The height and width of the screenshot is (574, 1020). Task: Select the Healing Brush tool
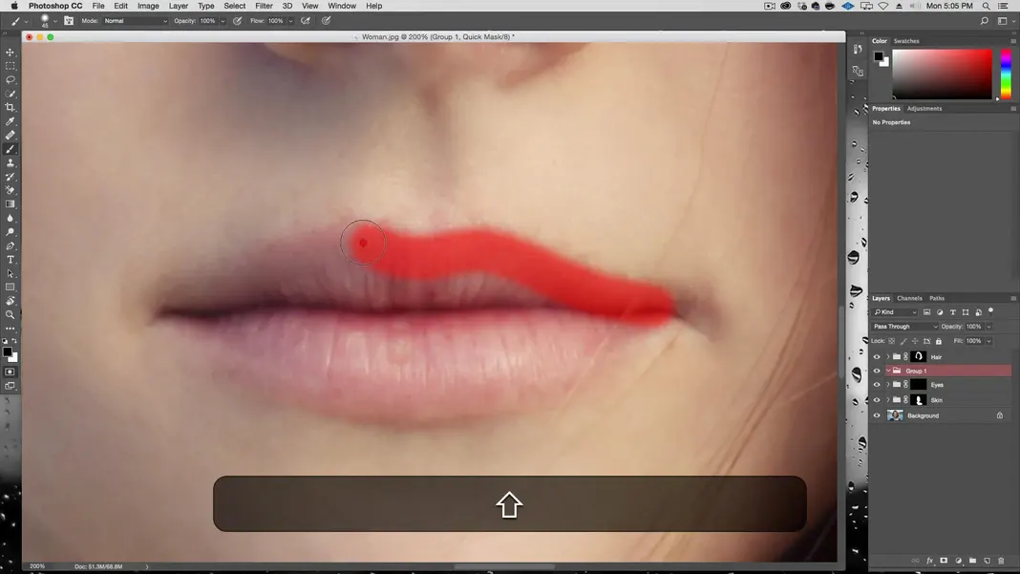(x=10, y=136)
